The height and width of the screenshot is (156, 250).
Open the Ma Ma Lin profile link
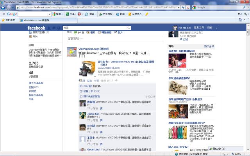(x=184, y=28)
